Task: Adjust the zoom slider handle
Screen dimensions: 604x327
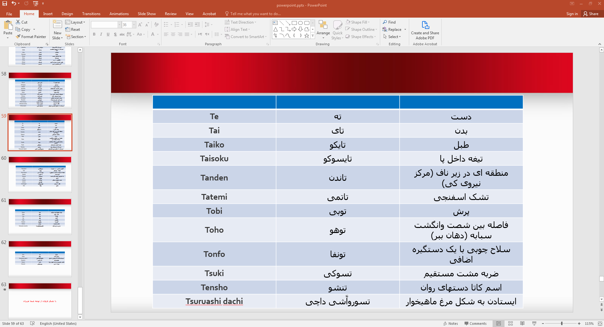Action: pos(562,324)
